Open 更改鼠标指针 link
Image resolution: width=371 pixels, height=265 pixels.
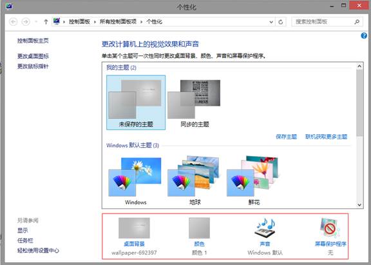(33, 66)
